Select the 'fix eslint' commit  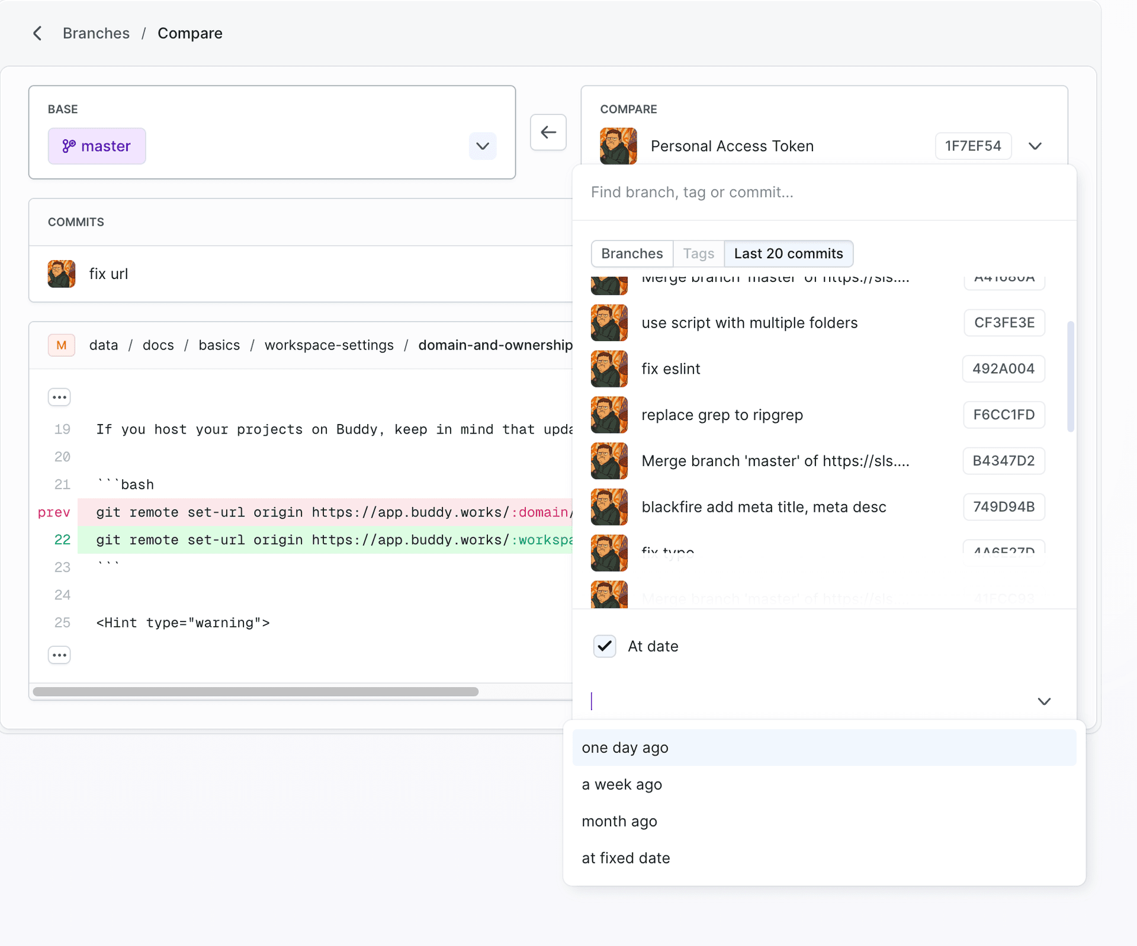pos(818,369)
